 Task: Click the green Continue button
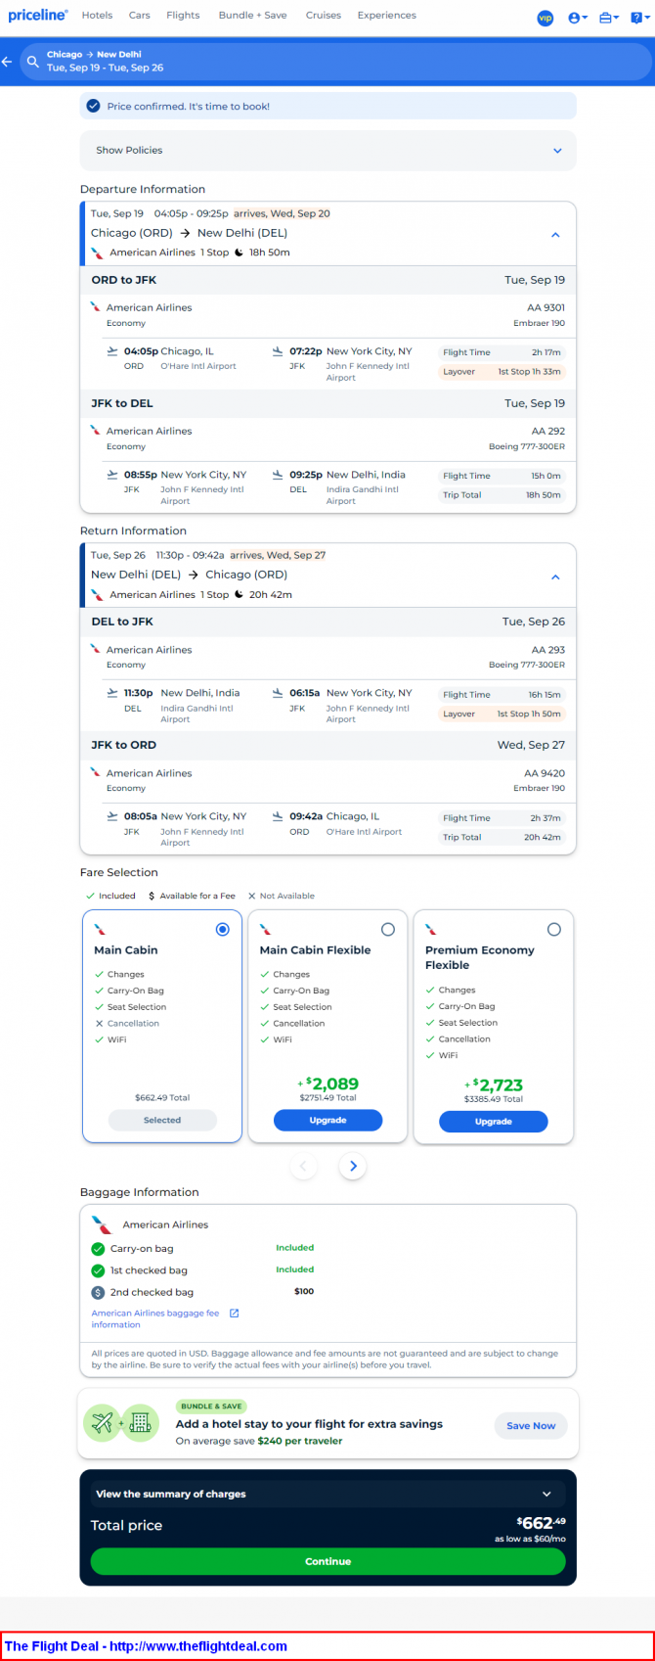[327, 1561]
